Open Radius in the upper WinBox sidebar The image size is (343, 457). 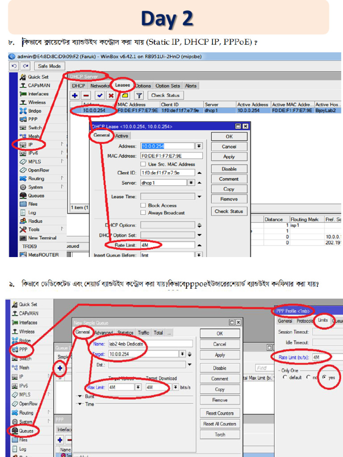click(35, 221)
